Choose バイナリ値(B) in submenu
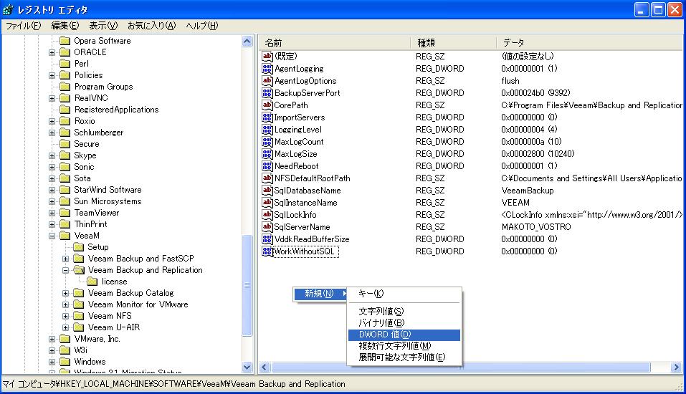The image size is (686, 394). 404,322
